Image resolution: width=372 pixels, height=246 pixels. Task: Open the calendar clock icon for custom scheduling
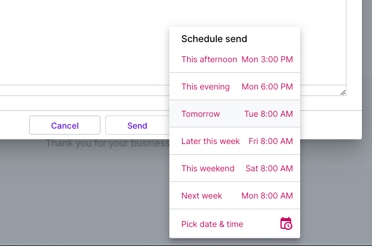pyautogui.click(x=286, y=223)
